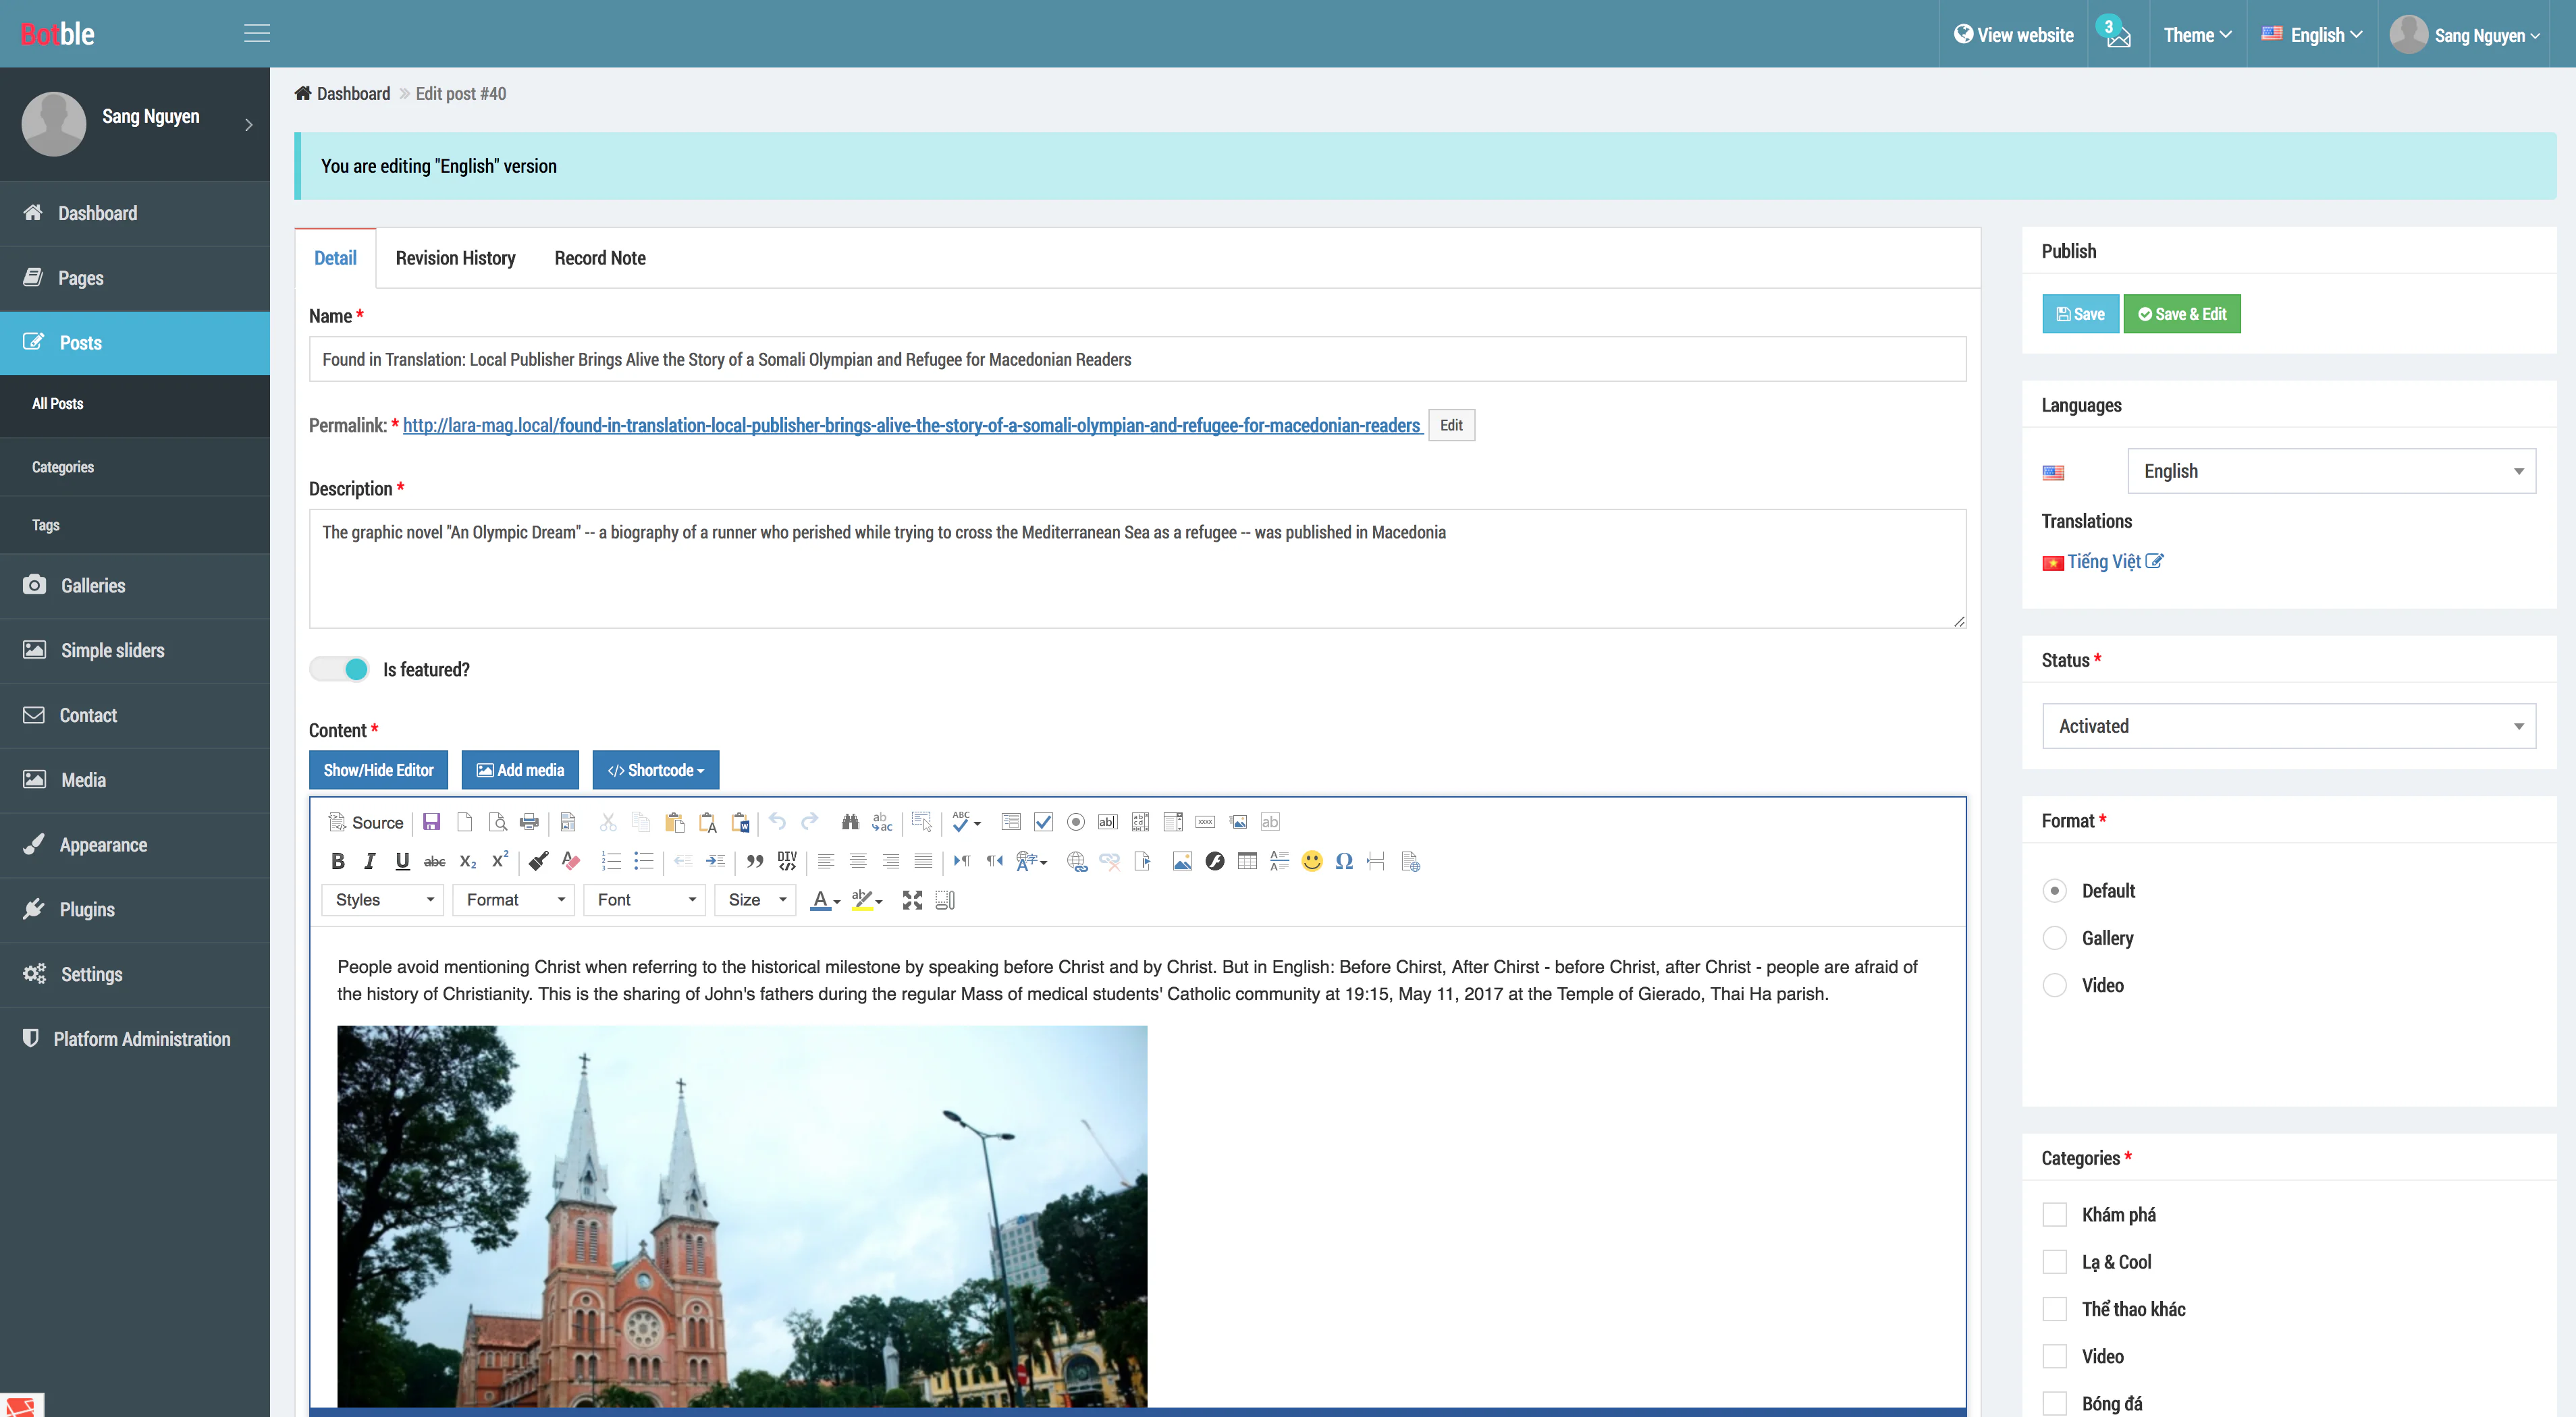Expand the Styles dropdown in editor
The width and height of the screenshot is (2576, 1417).
383,900
